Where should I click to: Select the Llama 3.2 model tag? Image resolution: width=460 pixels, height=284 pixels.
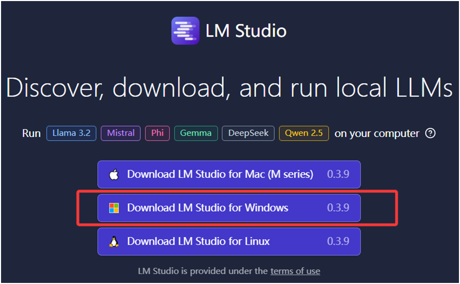pos(71,134)
